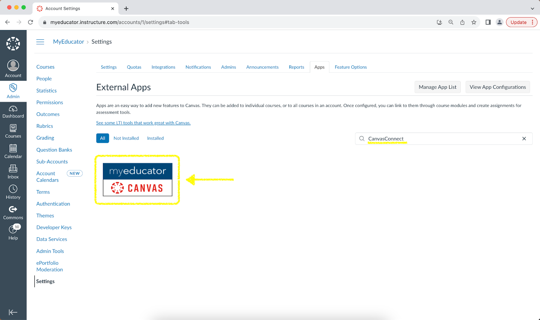Open the Authentication link

click(x=53, y=204)
